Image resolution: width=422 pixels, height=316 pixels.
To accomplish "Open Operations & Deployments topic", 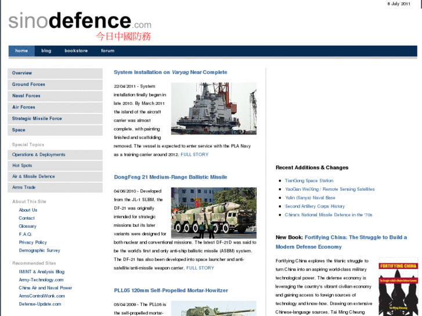I will point(55,155).
